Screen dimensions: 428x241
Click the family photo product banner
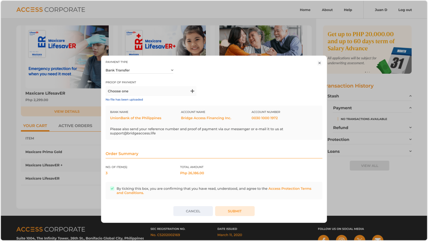coord(261,41)
